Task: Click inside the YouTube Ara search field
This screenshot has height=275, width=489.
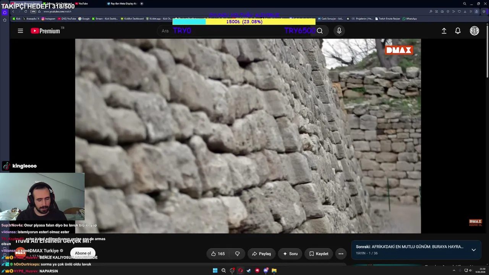Action: (235, 31)
